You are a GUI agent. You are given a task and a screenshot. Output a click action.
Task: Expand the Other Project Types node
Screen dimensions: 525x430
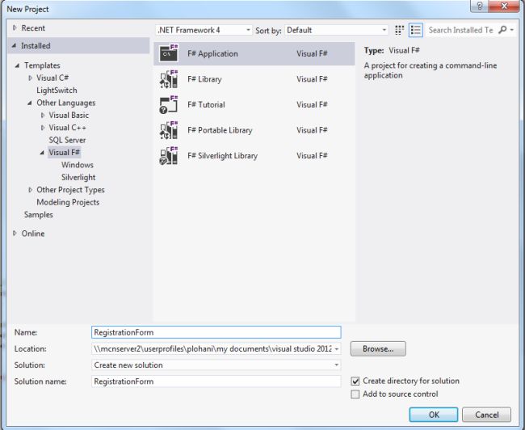(x=30, y=190)
